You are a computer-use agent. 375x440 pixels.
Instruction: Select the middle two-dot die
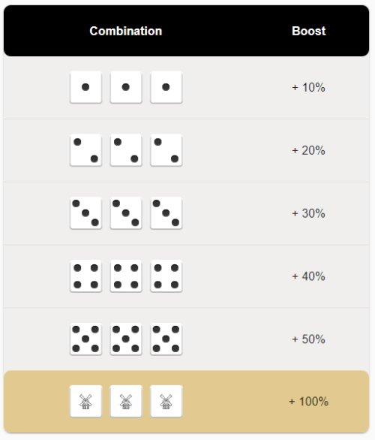[126, 150]
